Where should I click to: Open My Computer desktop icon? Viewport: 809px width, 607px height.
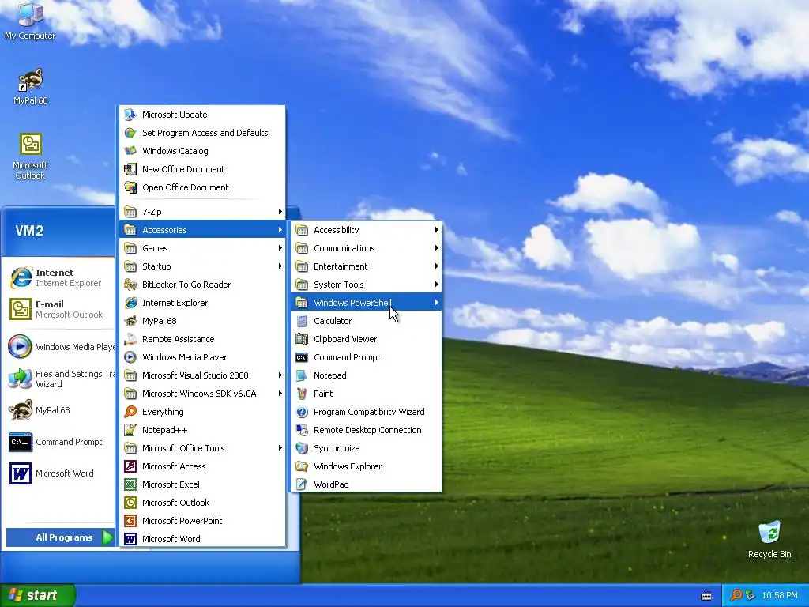(30, 21)
